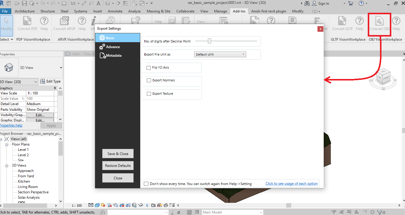Toggle Sun Path icon in view control bar

click(x=103, y=205)
